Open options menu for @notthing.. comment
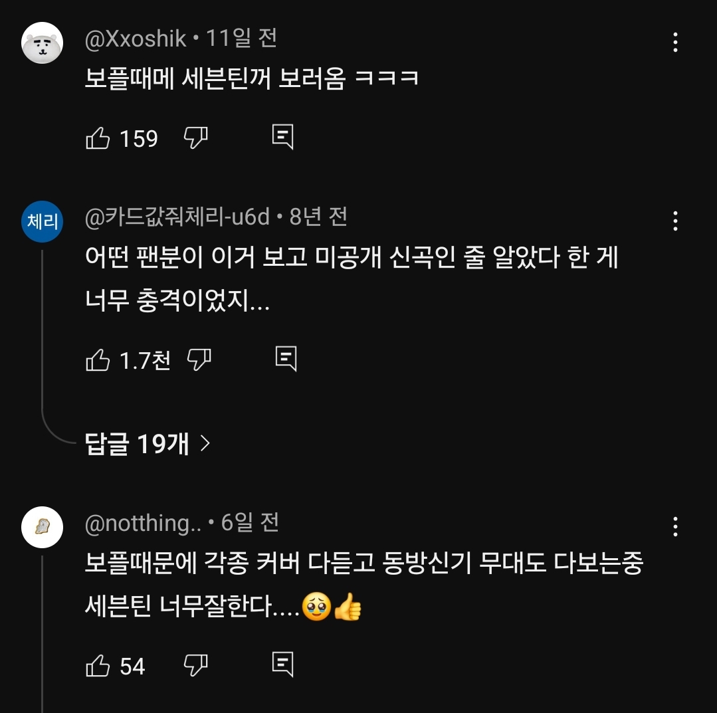717x713 pixels. (675, 527)
